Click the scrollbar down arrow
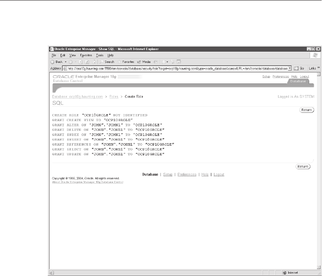This screenshot has height=276, width=322. click(x=319, y=267)
